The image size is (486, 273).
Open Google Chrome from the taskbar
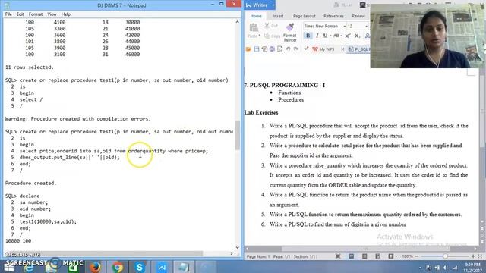point(118,267)
